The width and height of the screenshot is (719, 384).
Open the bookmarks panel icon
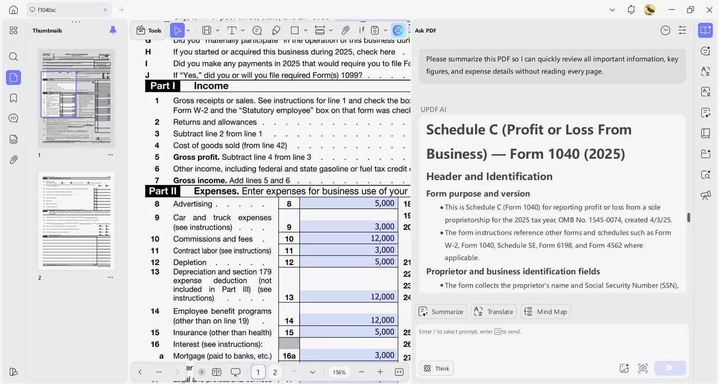(x=13, y=98)
